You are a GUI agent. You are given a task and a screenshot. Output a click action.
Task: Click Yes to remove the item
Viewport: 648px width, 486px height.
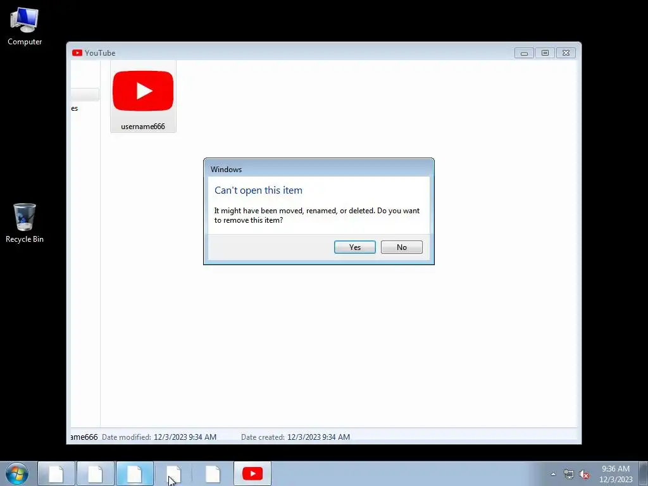(354, 247)
